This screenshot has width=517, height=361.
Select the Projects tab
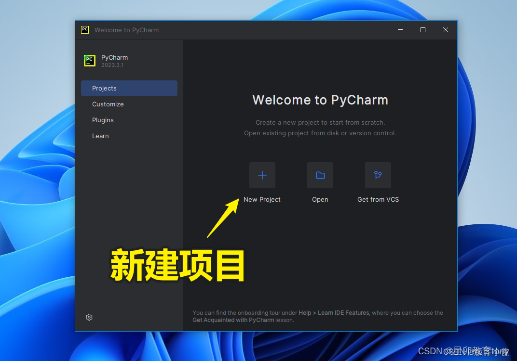click(x=129, y=88)
